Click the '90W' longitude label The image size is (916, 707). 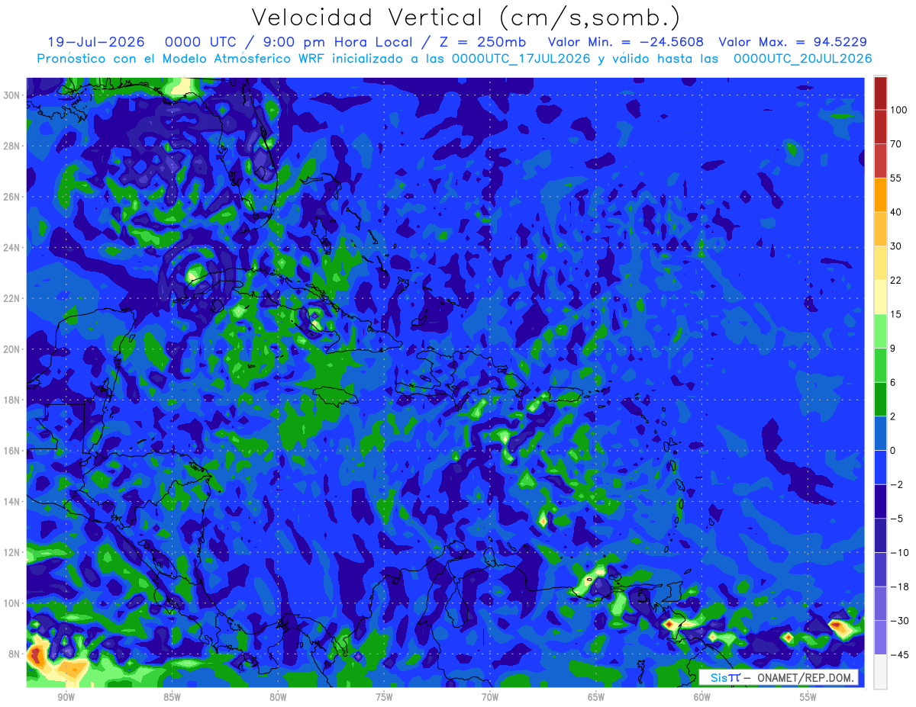66,697
